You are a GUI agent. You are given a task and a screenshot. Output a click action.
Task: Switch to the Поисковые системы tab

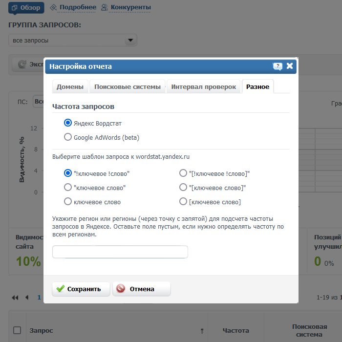click(127, 86)
